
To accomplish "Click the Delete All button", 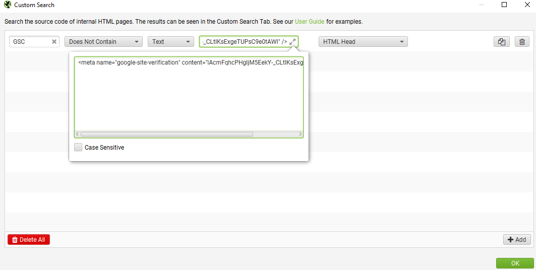I will point(29,240).
